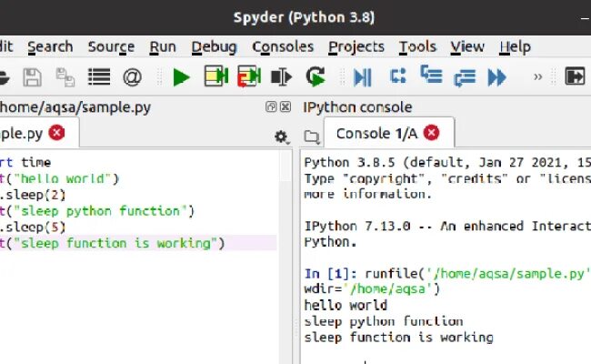Click the .sleep(2) code line

point(33,195)
